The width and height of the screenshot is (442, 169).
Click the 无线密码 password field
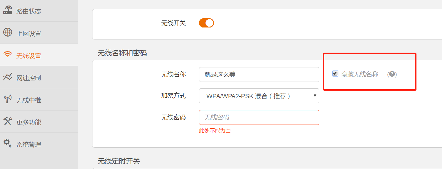[x=259, y=117]
